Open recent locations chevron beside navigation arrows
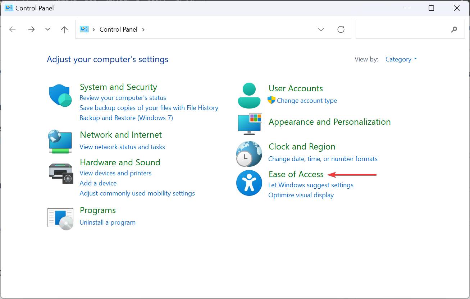This screenshot has width=470, height=299. [x=47, y=29]
